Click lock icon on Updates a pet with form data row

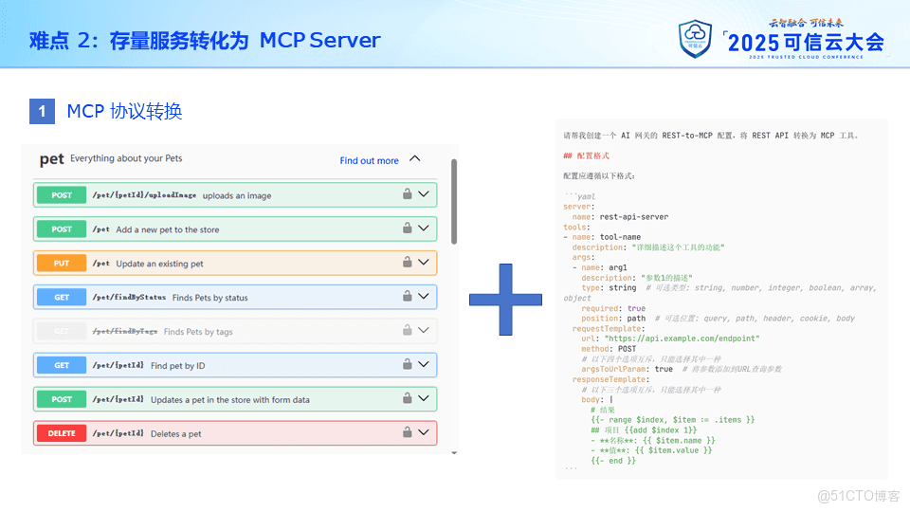tap(408, 398)
